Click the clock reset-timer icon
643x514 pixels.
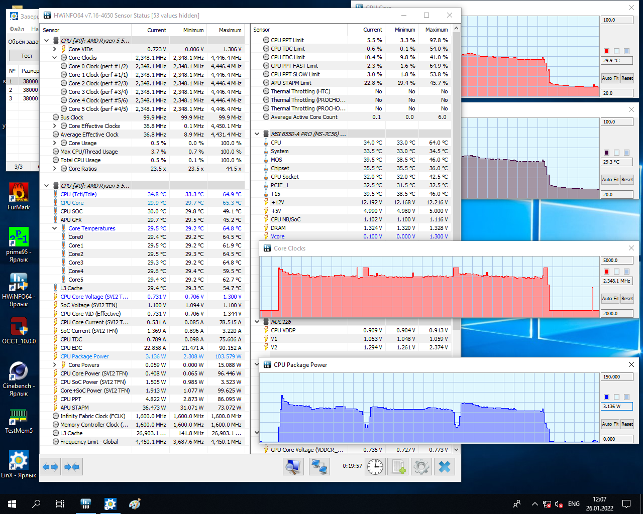coord(375,467)
